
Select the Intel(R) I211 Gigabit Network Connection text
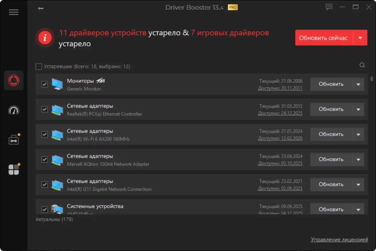coord(109,189)
